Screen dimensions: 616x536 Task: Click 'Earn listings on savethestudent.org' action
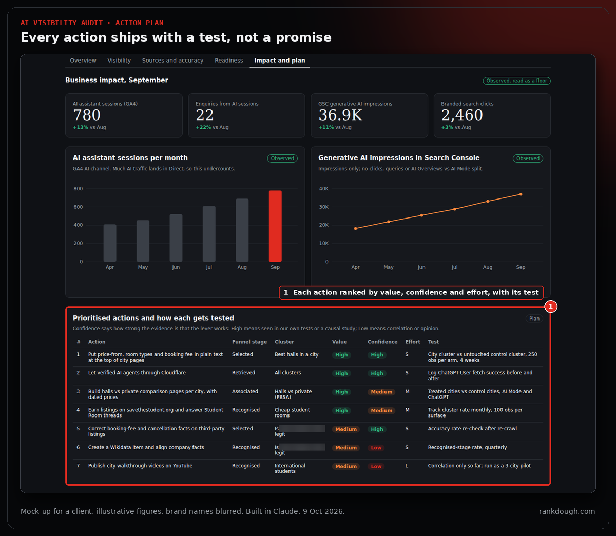click(x=156, y=413)
